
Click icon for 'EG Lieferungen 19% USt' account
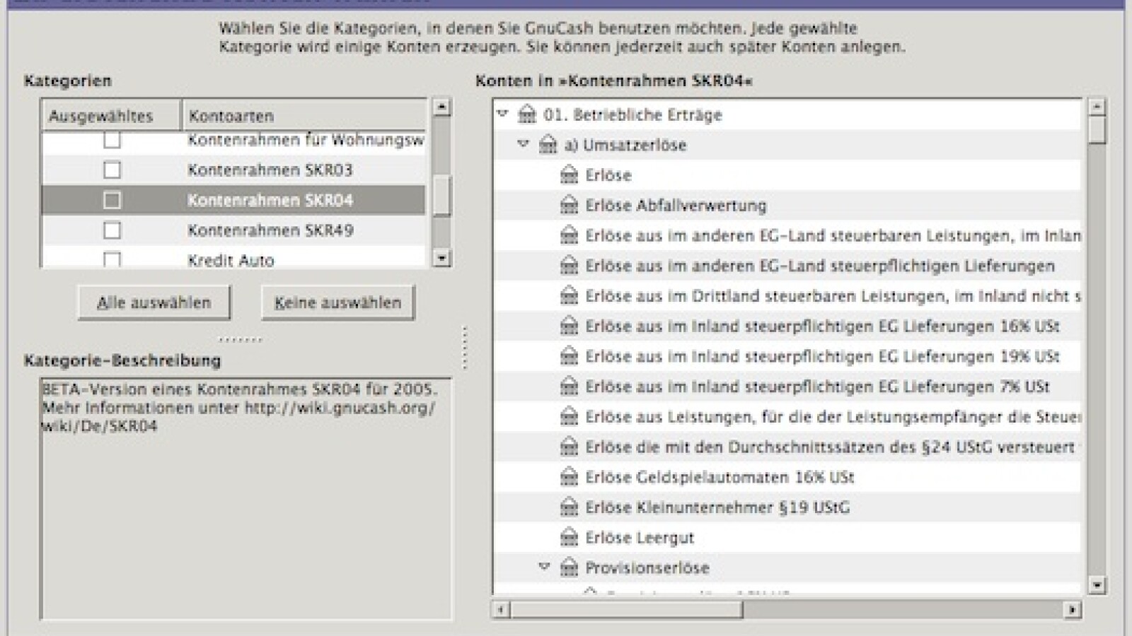[569, 356]
